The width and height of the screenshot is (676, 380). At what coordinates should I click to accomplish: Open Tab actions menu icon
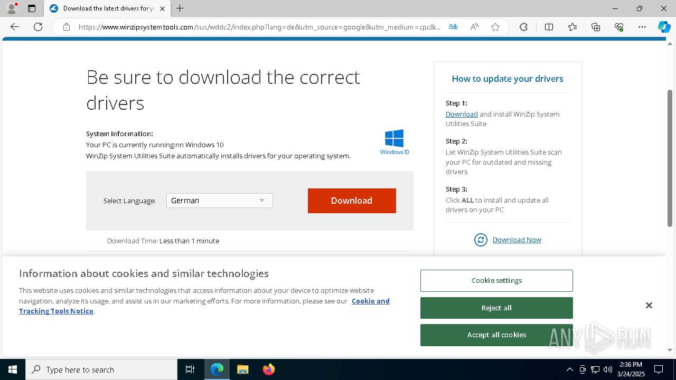(32, 8)
